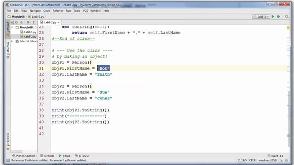
Task: Run the Lab8-1 configuration with the green play icon
Action: pyautogui.click(x=273, y=16)
